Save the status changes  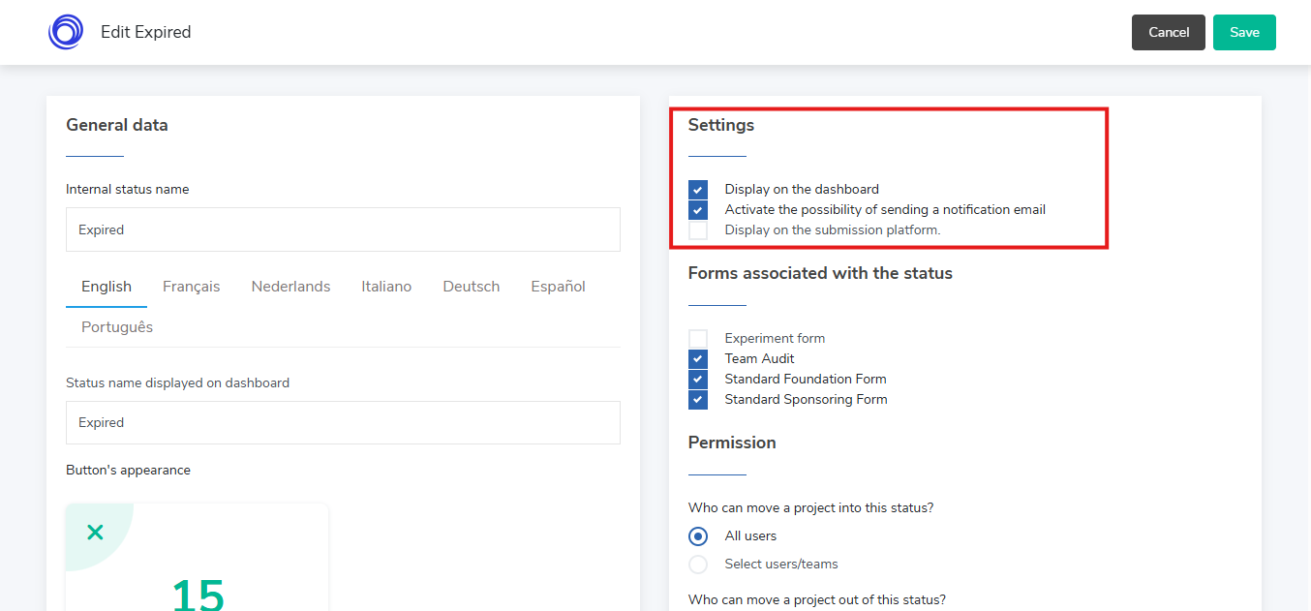tap(1244, 32)
